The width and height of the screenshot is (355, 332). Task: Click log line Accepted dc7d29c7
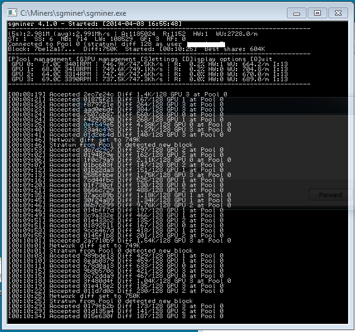click(115, 150)
